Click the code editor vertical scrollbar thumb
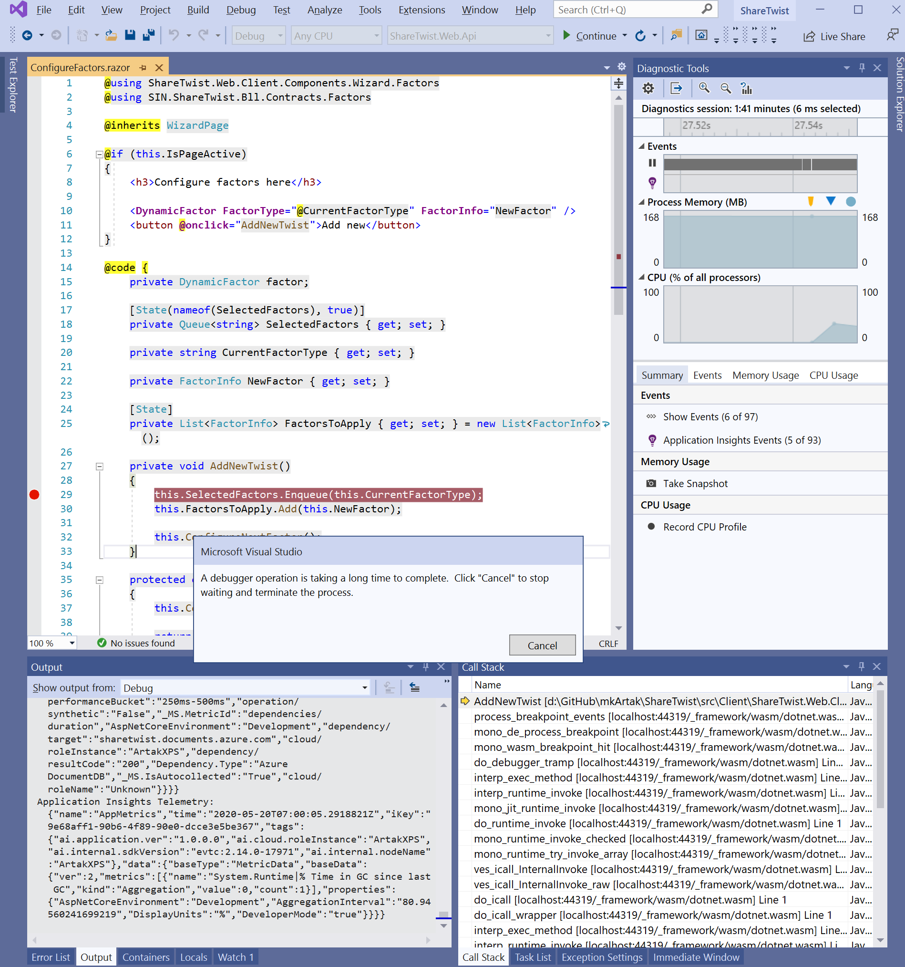 (x=618, y=209)
